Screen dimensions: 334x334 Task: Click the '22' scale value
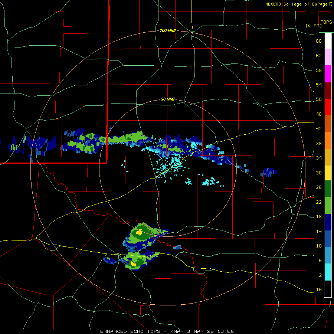click(319, 202)
